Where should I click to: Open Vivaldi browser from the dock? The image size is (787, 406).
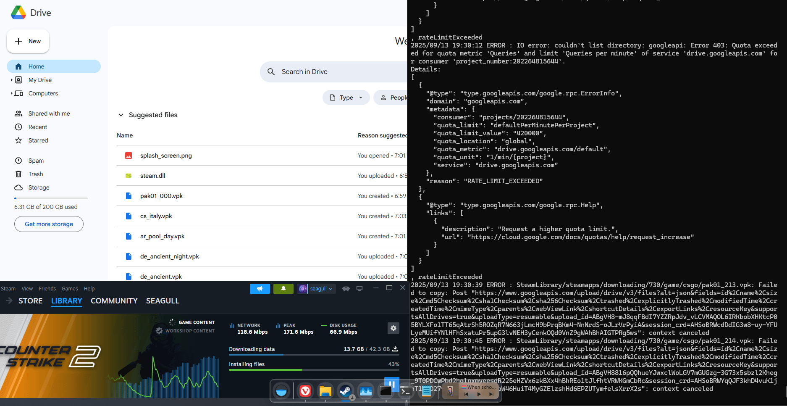click(x=305, y=391)
